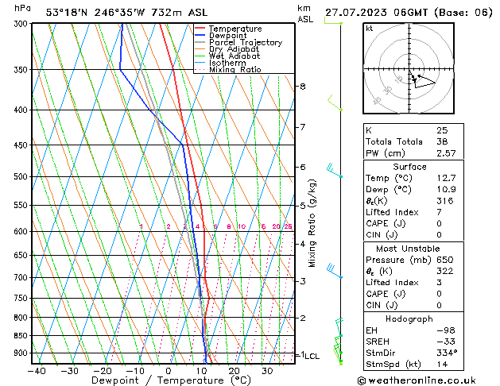Click the Parcel Trajectory legend entry
500x386 pixels.
coord(238,42)
